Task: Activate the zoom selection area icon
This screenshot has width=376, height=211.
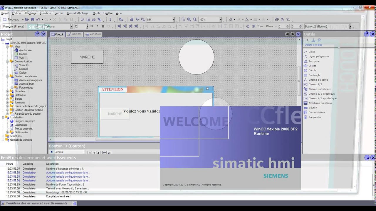Action: coord(183,19)
